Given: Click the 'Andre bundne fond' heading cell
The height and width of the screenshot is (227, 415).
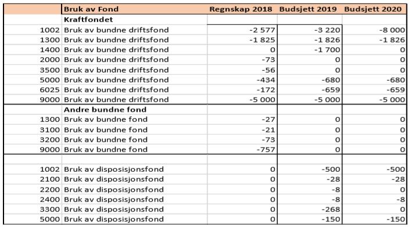Looking at the screenshot, I should [x=134, y=110].
